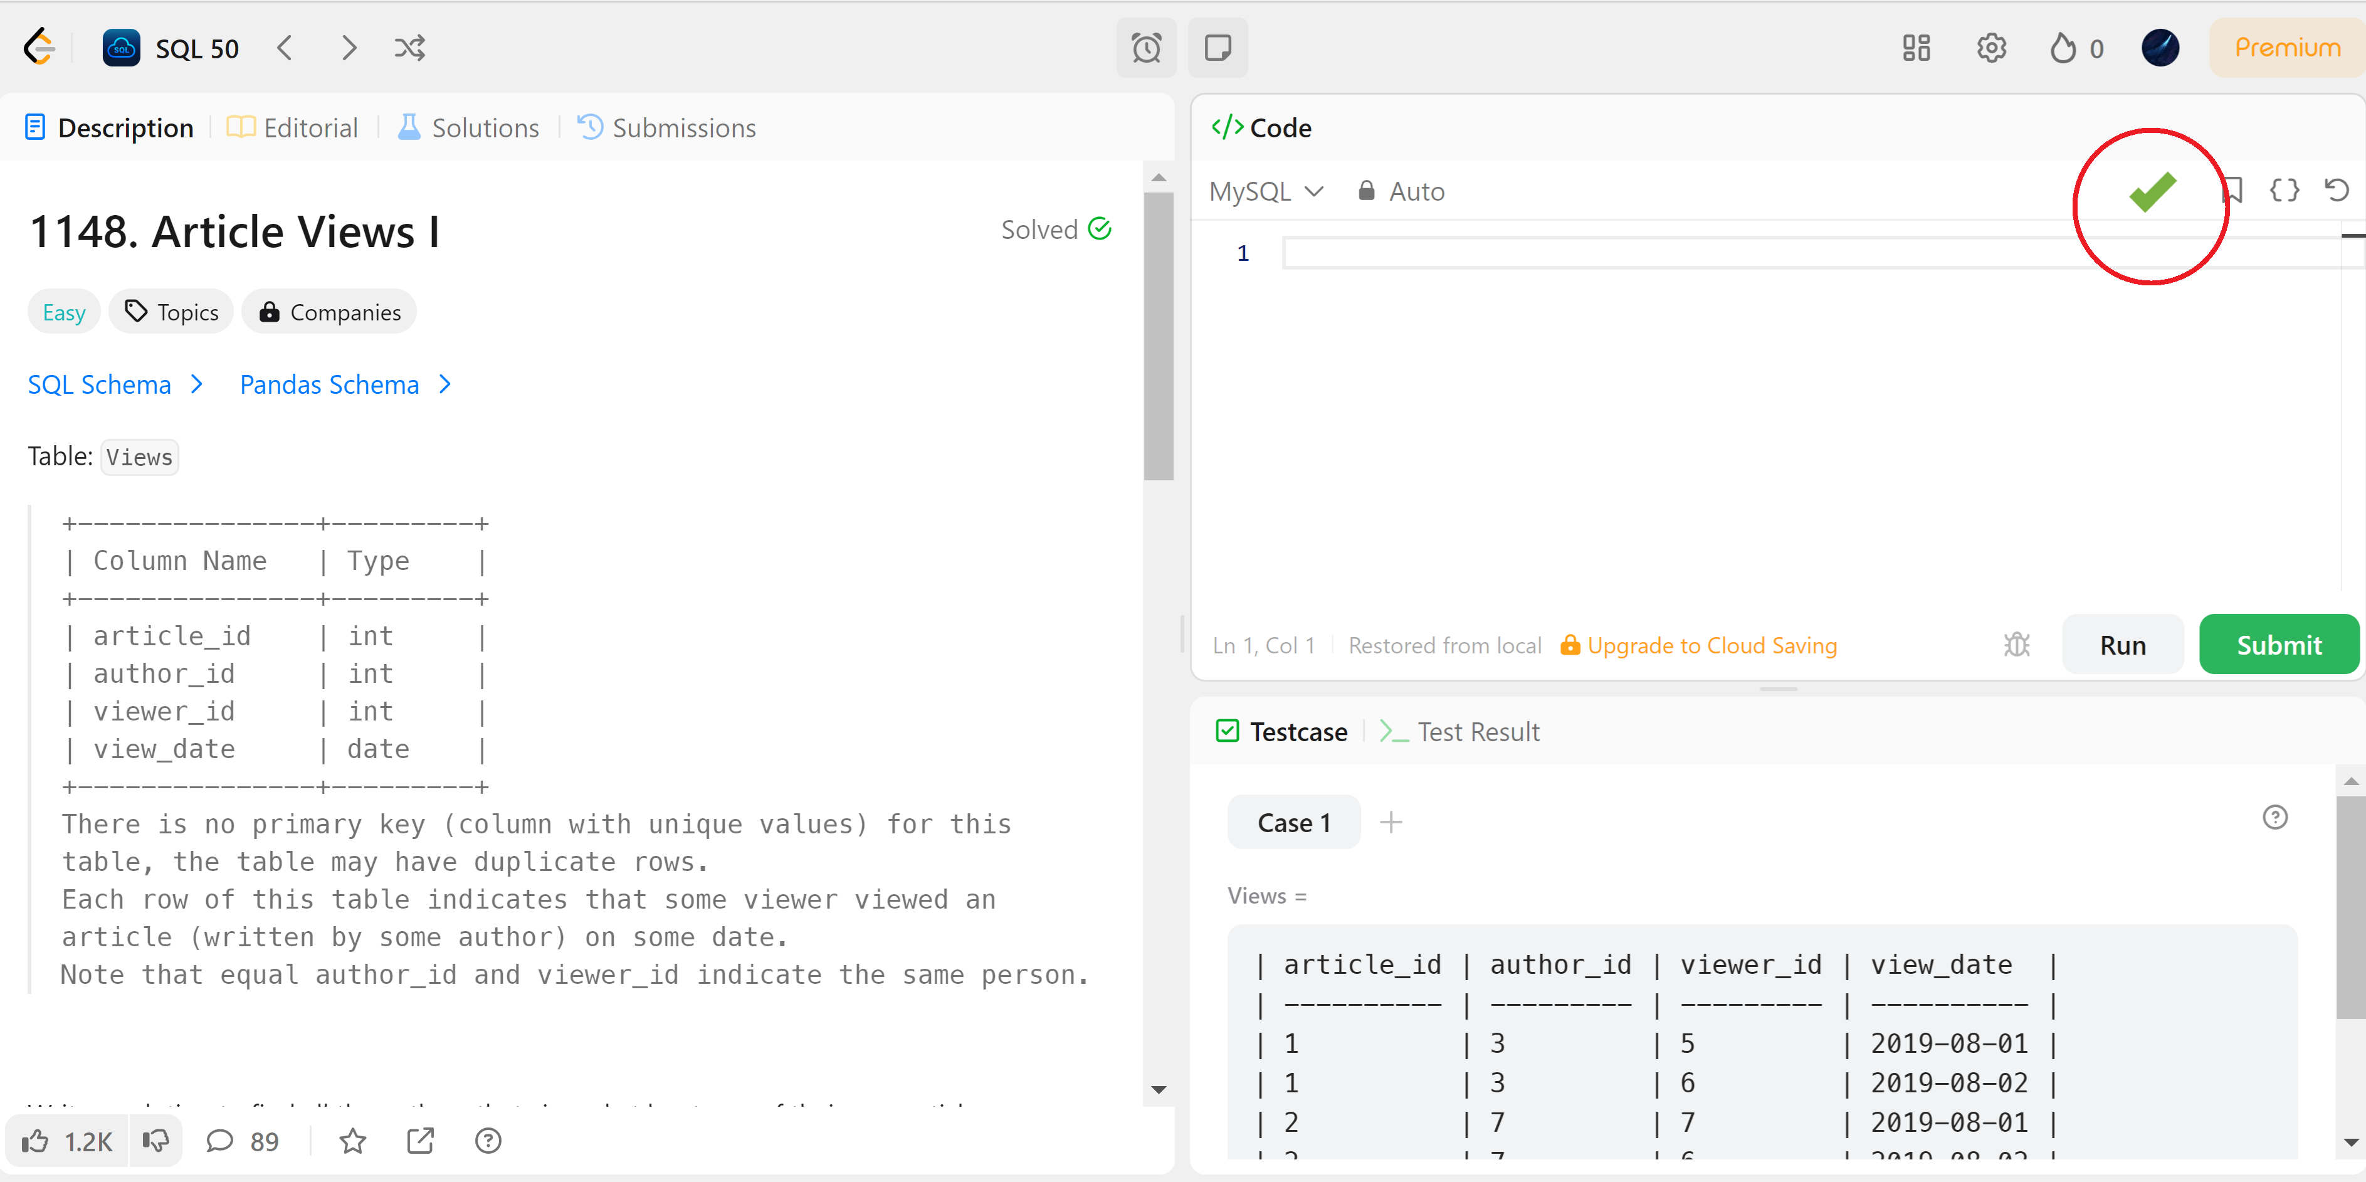
Task: Switch to the Test Result tab
Action: pyautogui.click(x=1459, y=732)
